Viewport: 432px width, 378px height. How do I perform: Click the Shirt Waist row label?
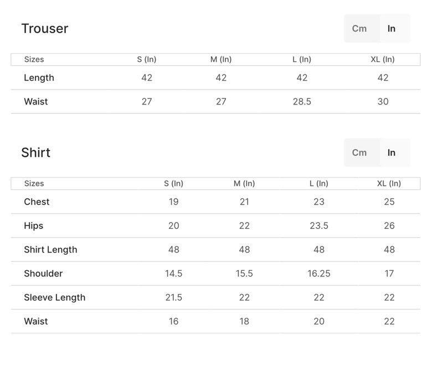tap(36, 321)
